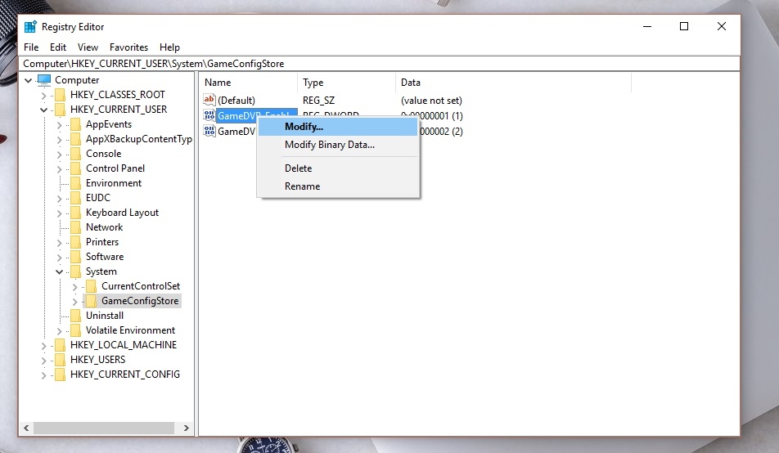Click the HKEY_CLASSES_ROOT folder icon
The image size is (779, 453).
tap(60, 94)
